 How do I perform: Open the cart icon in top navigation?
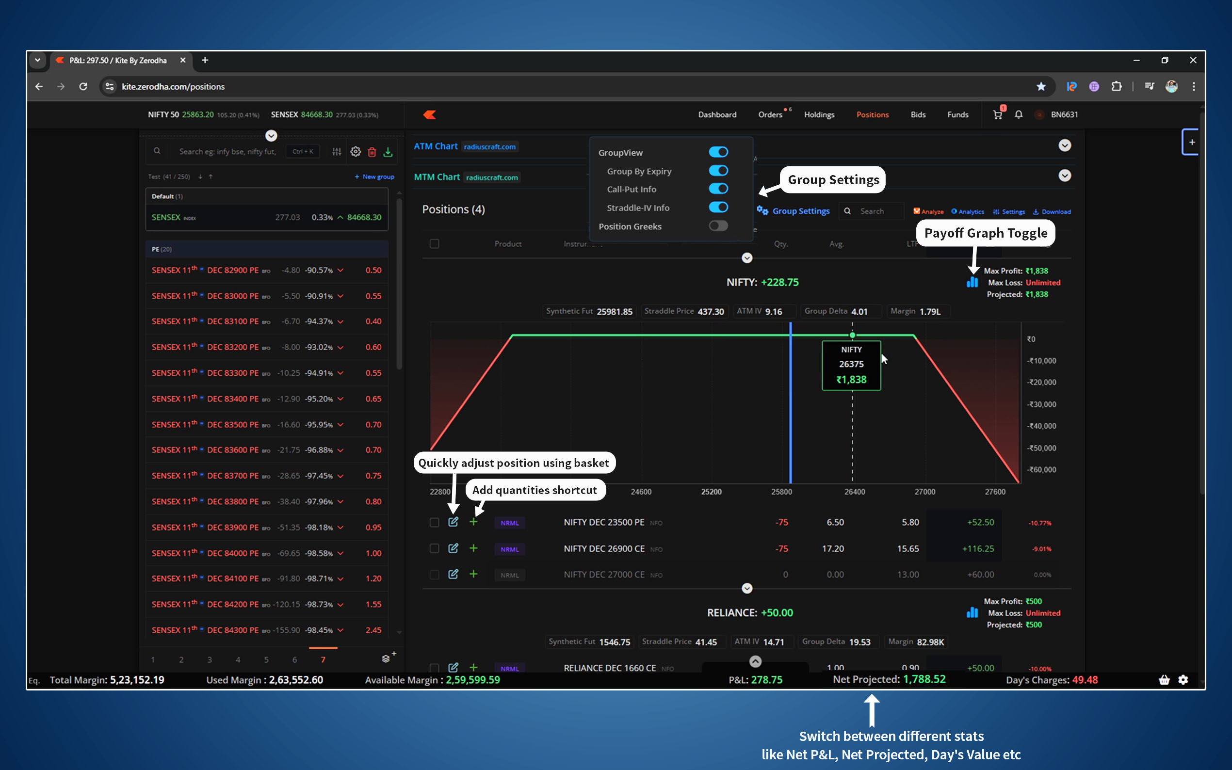click(x=997, y=114)
